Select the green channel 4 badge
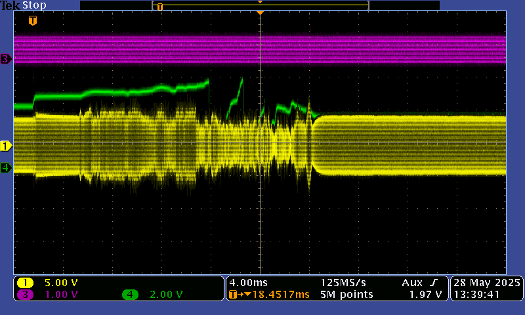525x315 pixels. (x=130, y=295)
